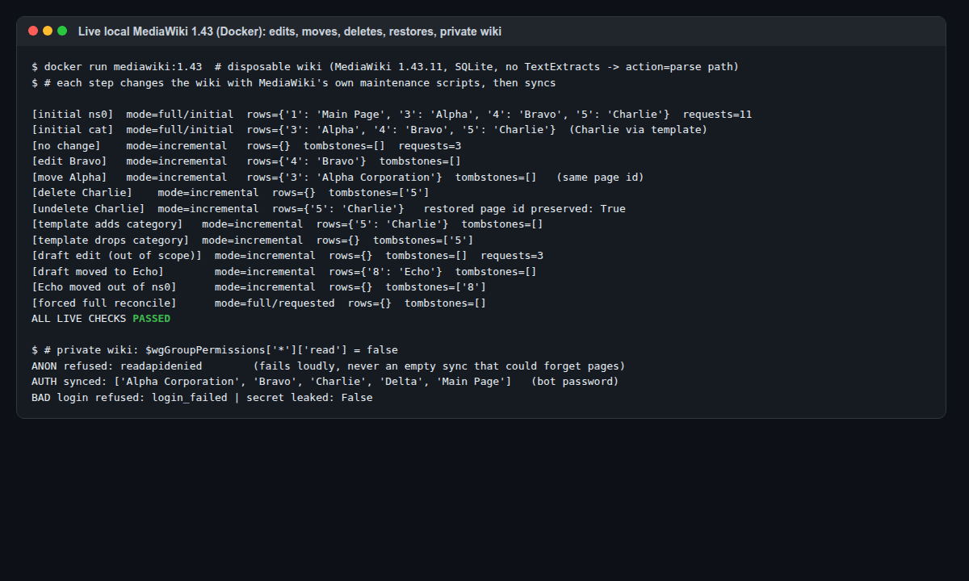Click the 'docker run mediawiki:1.43' command line
969x581 pixels.
click(385, 67)
